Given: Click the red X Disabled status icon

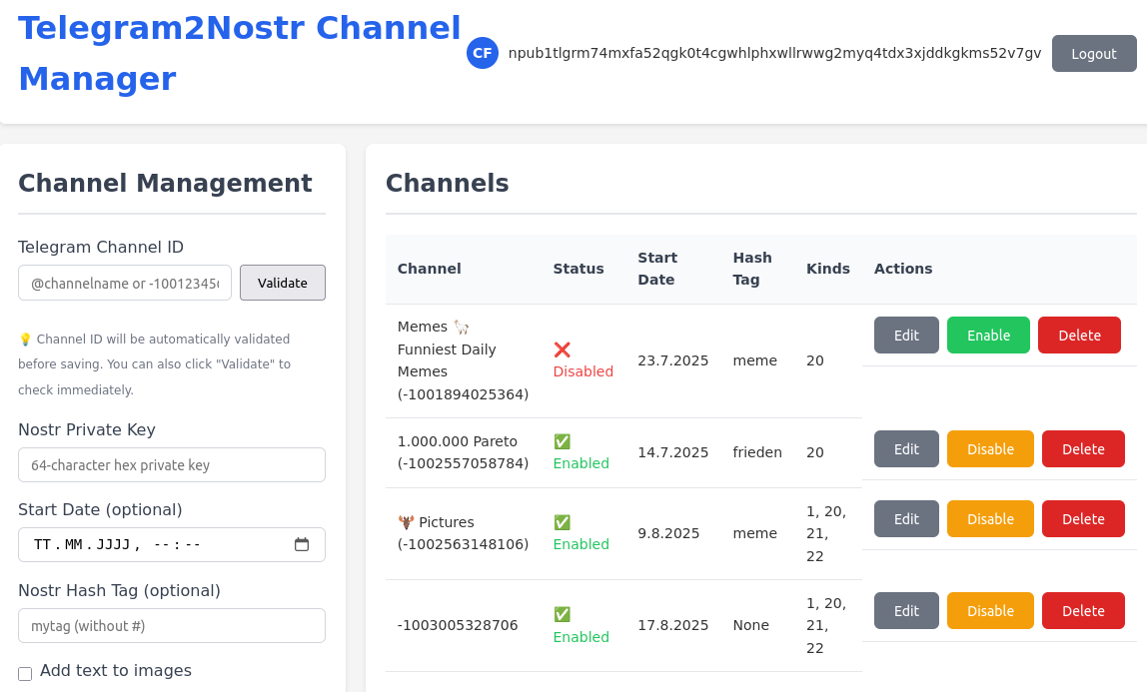Looking at the screenshot, I should pos(563,349).
